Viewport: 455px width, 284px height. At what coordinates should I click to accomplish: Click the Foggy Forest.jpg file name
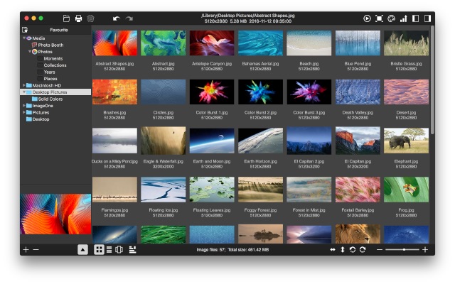pyautogui.click(x=261, y=210)
